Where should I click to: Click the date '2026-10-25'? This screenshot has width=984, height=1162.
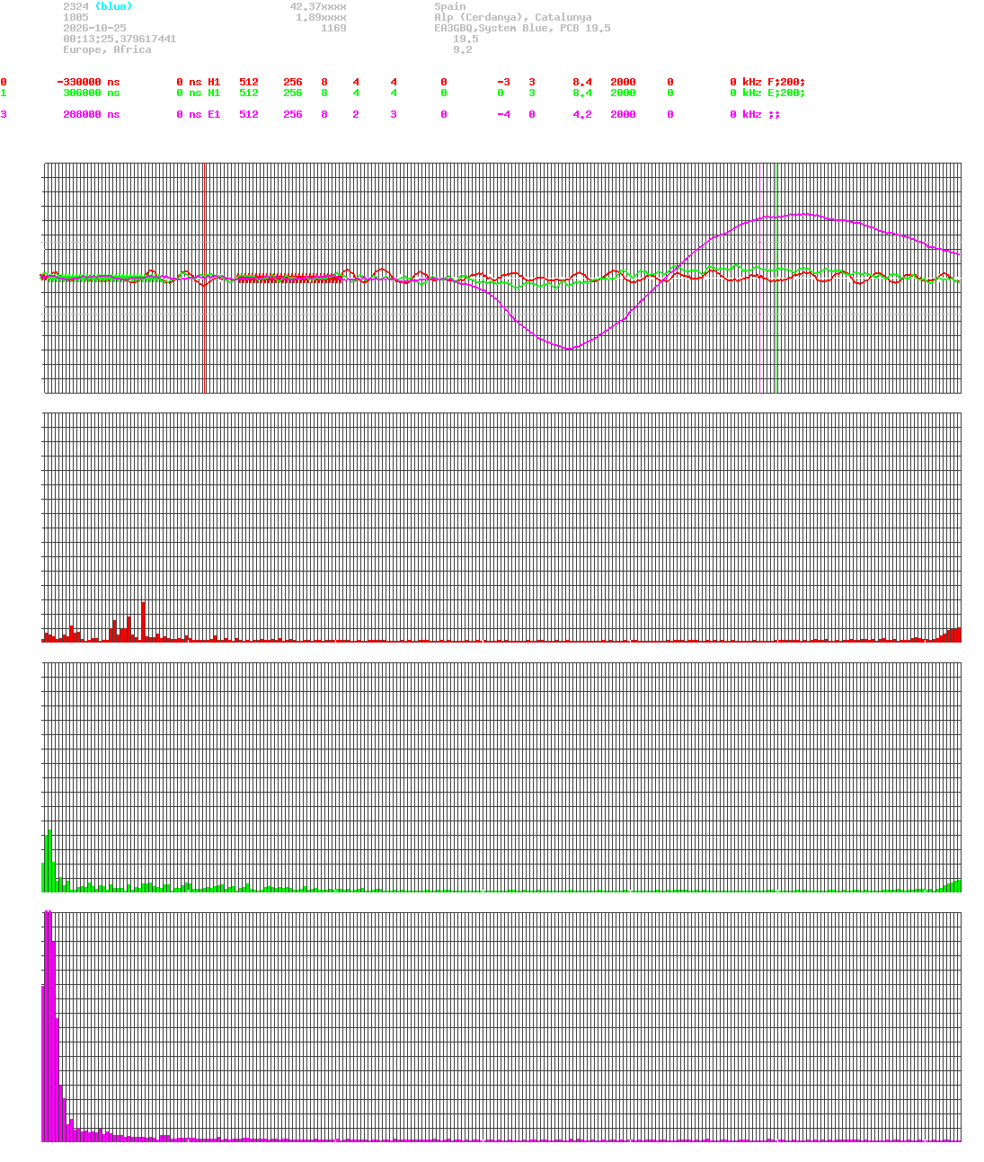click(94, 28)
